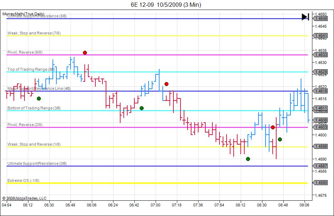Click the 1.4575 price axis label
Screen dimensions: 334x216
tap(321, 195)
